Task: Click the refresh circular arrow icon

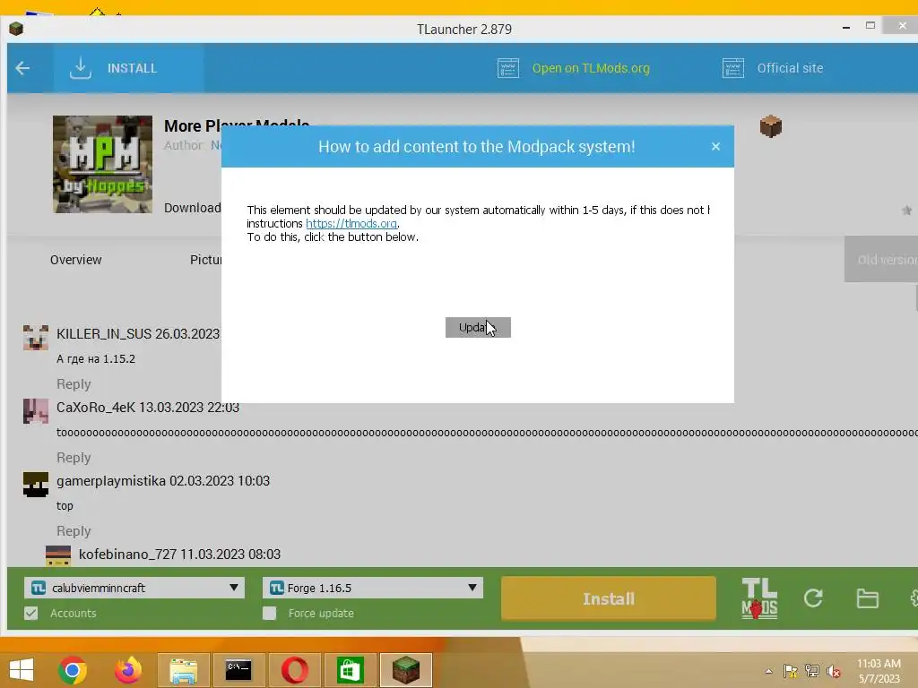Action: pyautogui.click(x=813, y=598)
